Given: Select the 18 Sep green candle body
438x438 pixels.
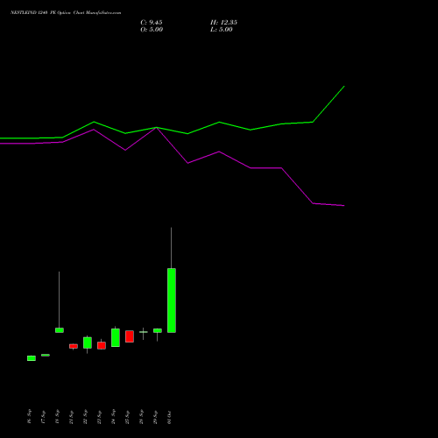Looking at the screenshot, I should [60, 330].
